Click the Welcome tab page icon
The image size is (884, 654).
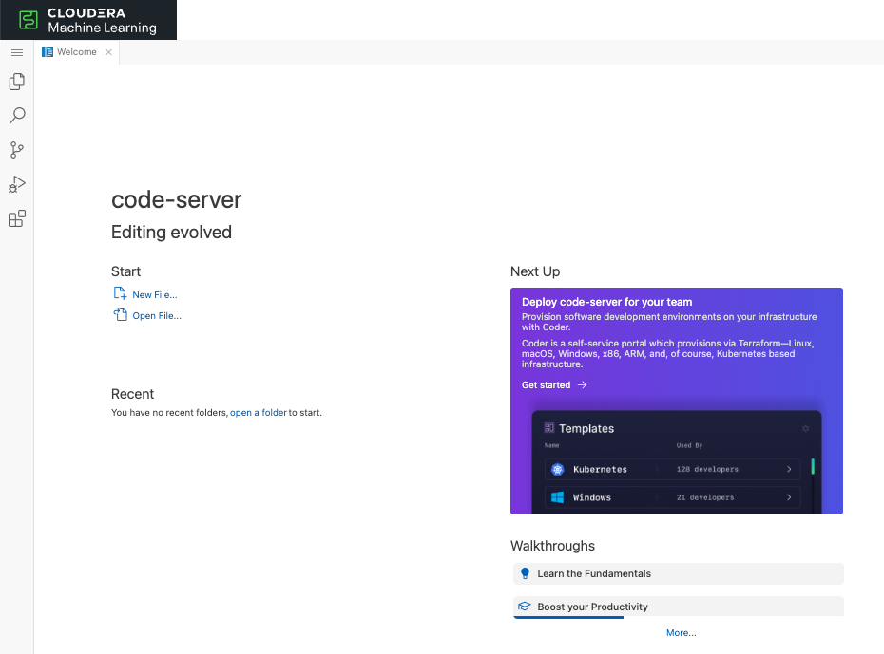click(48, 52)
